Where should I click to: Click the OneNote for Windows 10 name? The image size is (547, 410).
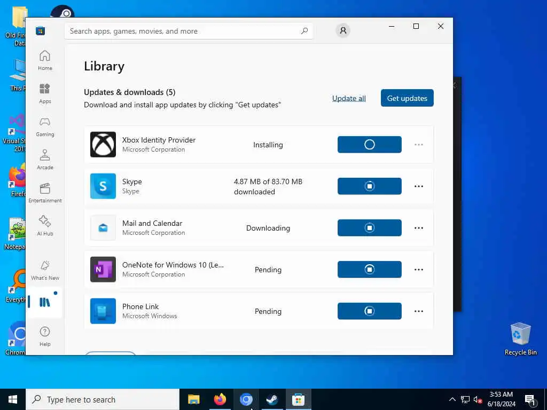coord(173,265)
